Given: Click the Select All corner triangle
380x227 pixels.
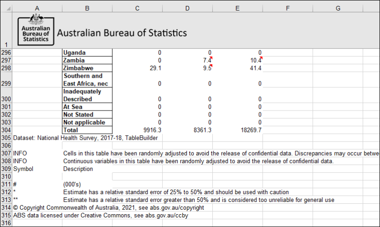Looking at the screenshot, I should 9,9.
